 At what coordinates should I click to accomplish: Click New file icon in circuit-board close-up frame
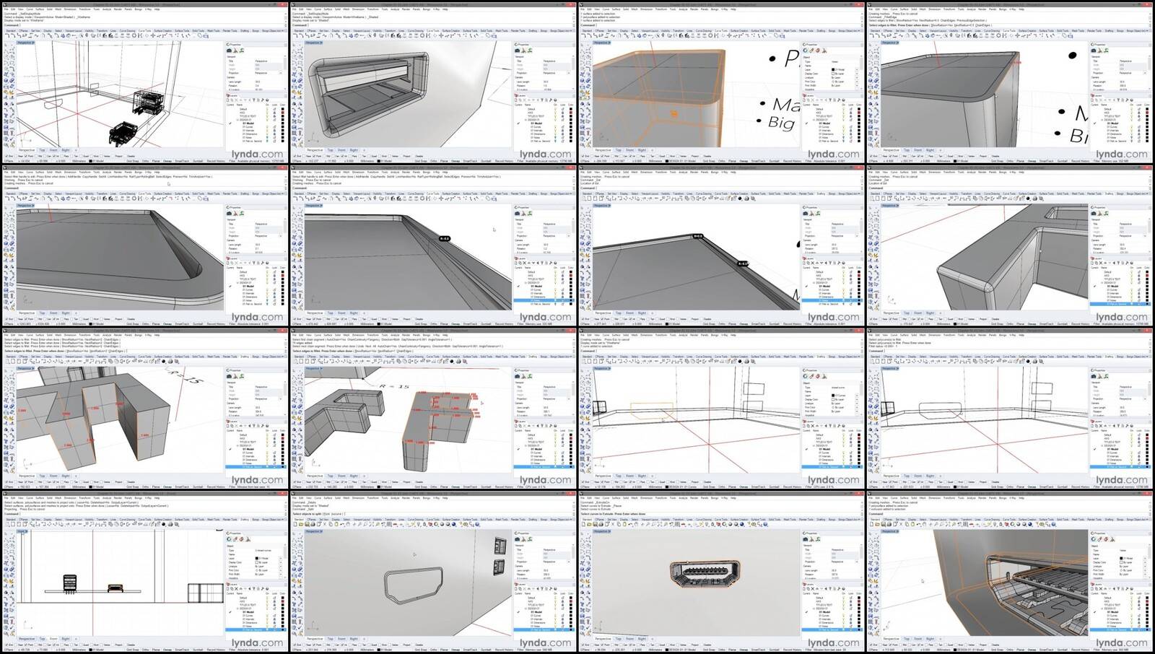coord(872,524)
